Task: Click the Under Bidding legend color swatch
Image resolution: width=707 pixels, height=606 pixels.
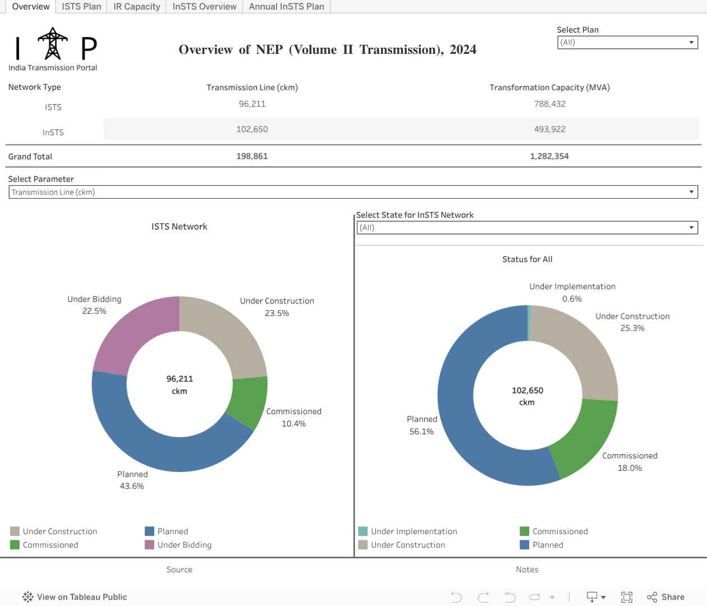Action: point(149,545)
